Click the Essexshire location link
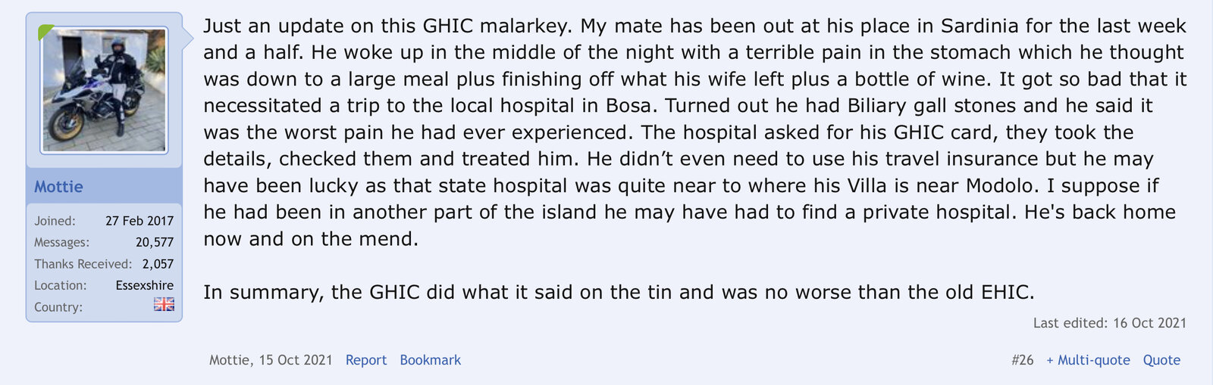This screenshot has width=1213, height=385. click(x=144, y=285)
